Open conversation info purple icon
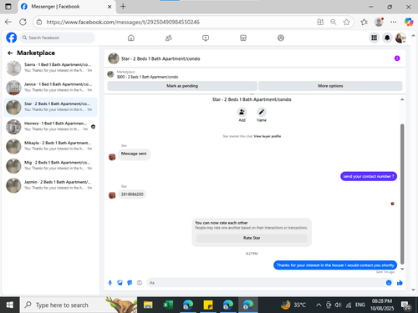The height and width of the screenshot is (313, 418). (x=397, y=58)
